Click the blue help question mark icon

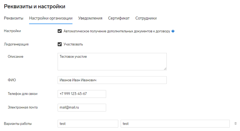click(173, 31)
